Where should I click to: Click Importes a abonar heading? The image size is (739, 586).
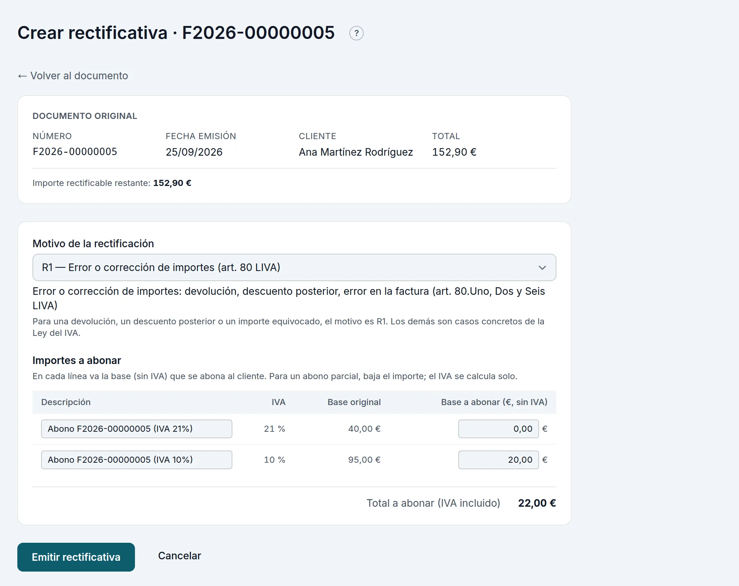pyautogui.click(x=77, y=360)
